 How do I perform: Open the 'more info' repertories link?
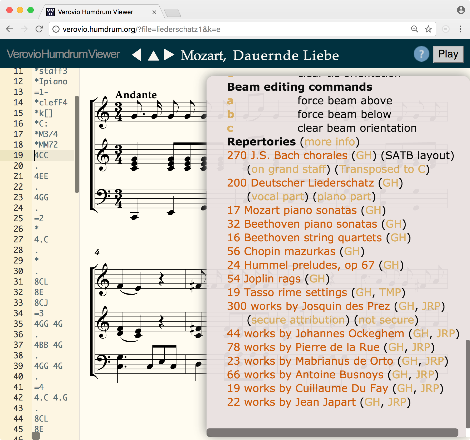pos(330,142)
